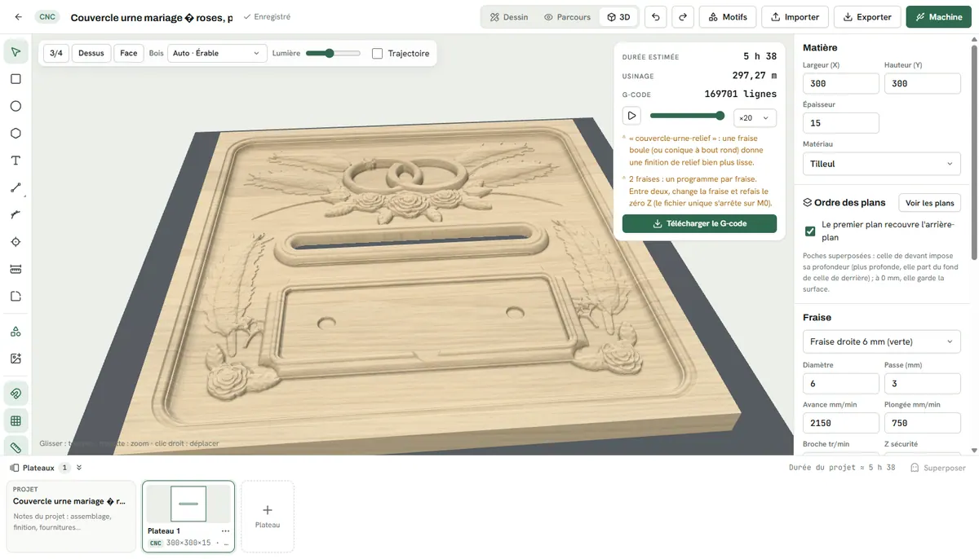Open the 'Fraise droite 6 mm (verte)' dropdown

point(882,341)
